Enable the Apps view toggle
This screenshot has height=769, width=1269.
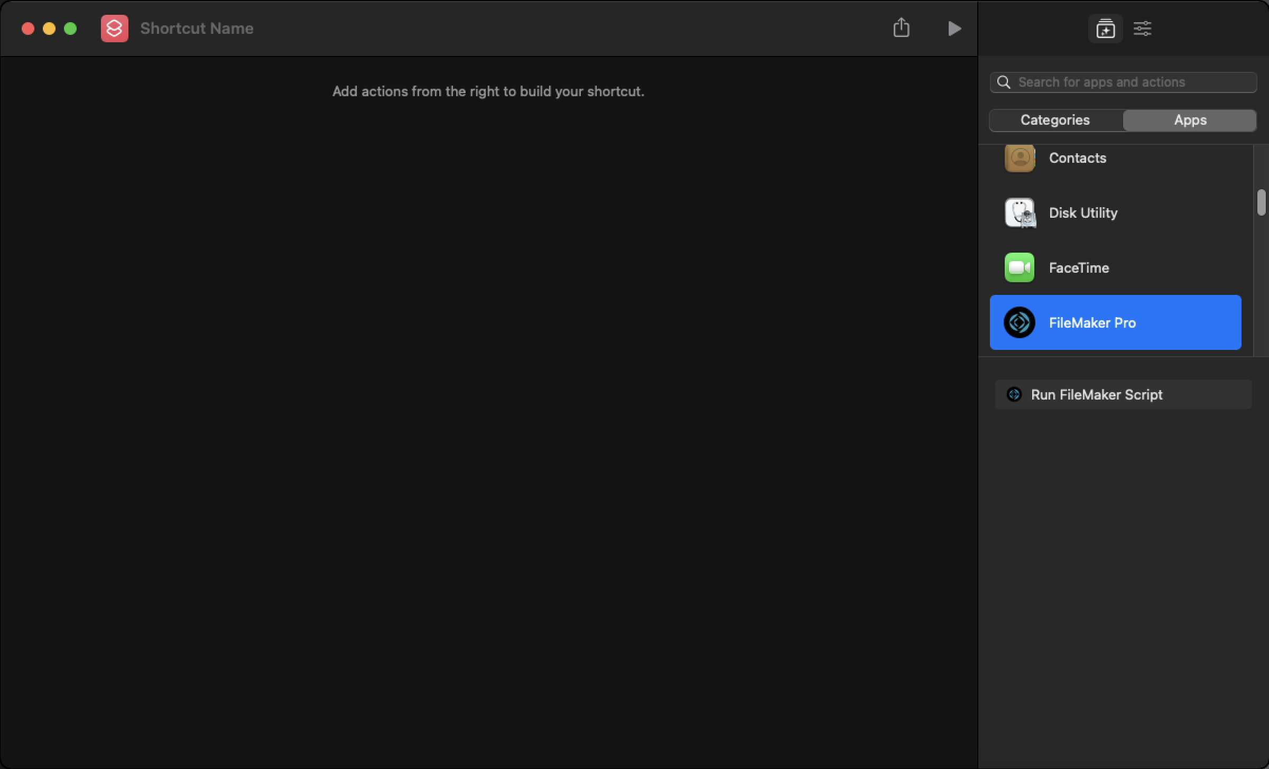1189,119
